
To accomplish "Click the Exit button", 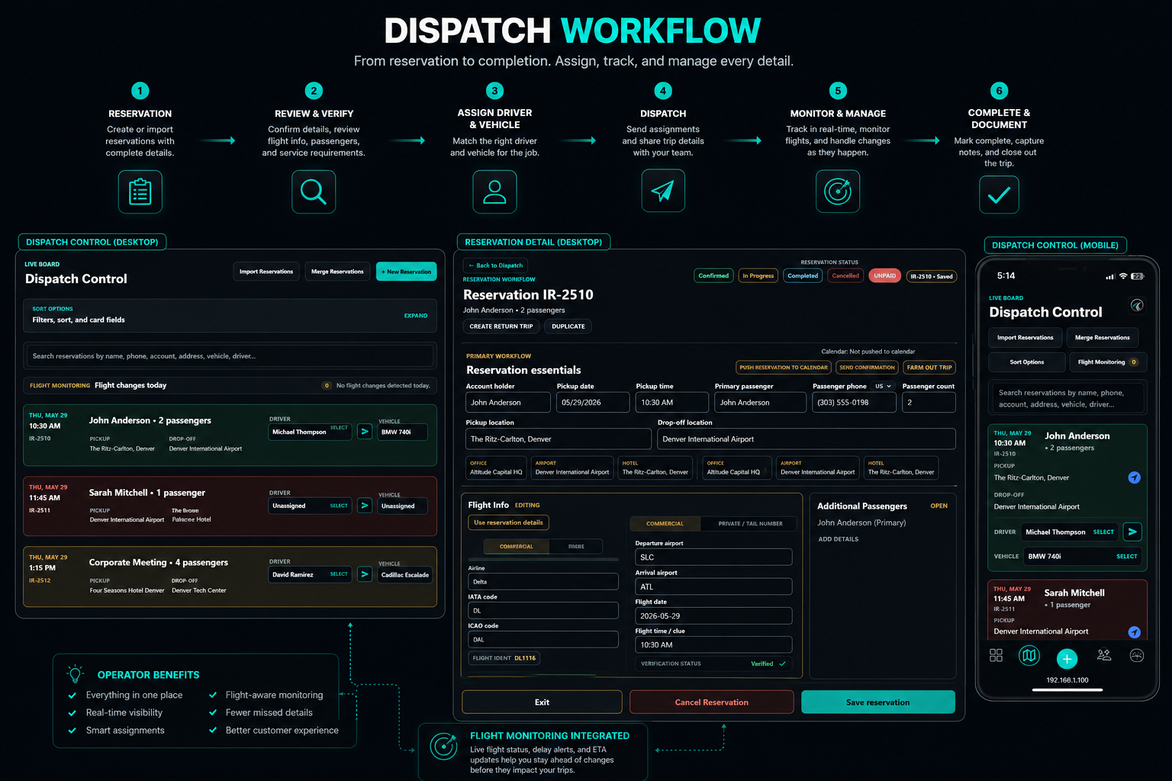I will [542, 702].
